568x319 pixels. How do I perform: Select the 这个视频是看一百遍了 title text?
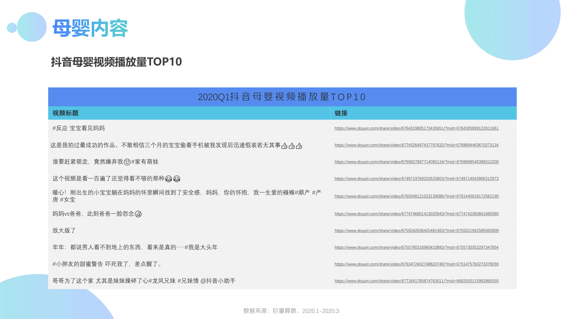pos(116,179)
